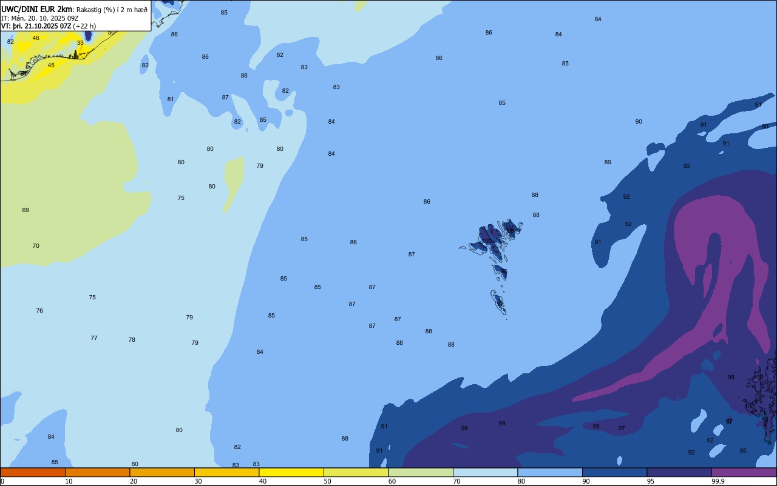Click the 20–30 legend color swatch
The width and height of the screenshot is (777, 486).
[162, 473]
